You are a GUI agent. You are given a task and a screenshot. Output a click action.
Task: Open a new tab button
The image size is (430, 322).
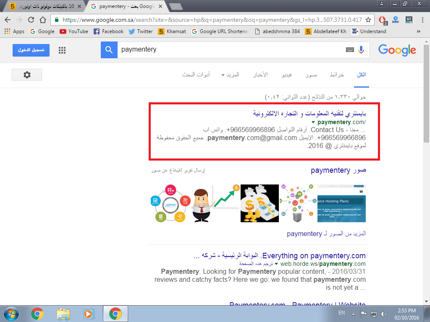(176, 7)
